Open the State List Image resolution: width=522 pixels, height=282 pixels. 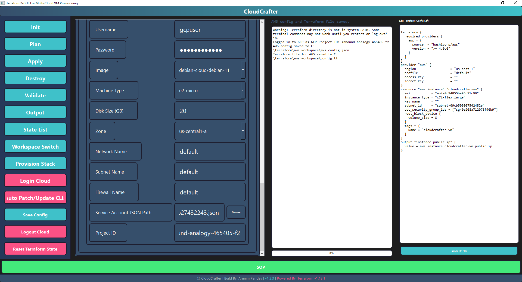pos(35,129)
